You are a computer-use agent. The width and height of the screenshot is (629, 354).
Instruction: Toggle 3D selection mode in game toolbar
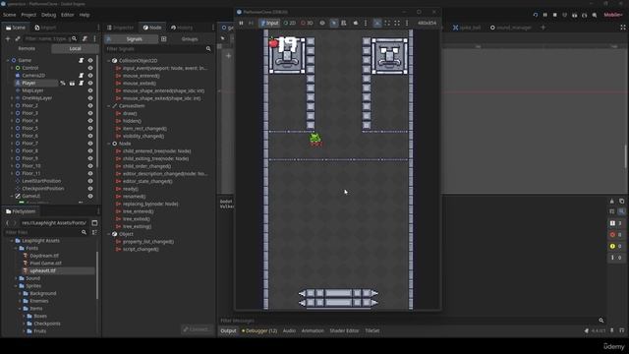click(x=307, y=24)
